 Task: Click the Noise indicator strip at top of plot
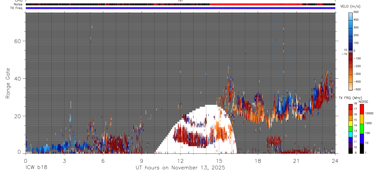[181, 4]
